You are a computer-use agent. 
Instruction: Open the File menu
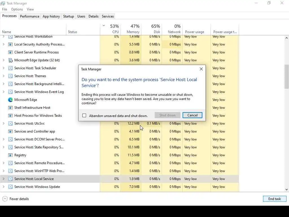click(5, 9)
